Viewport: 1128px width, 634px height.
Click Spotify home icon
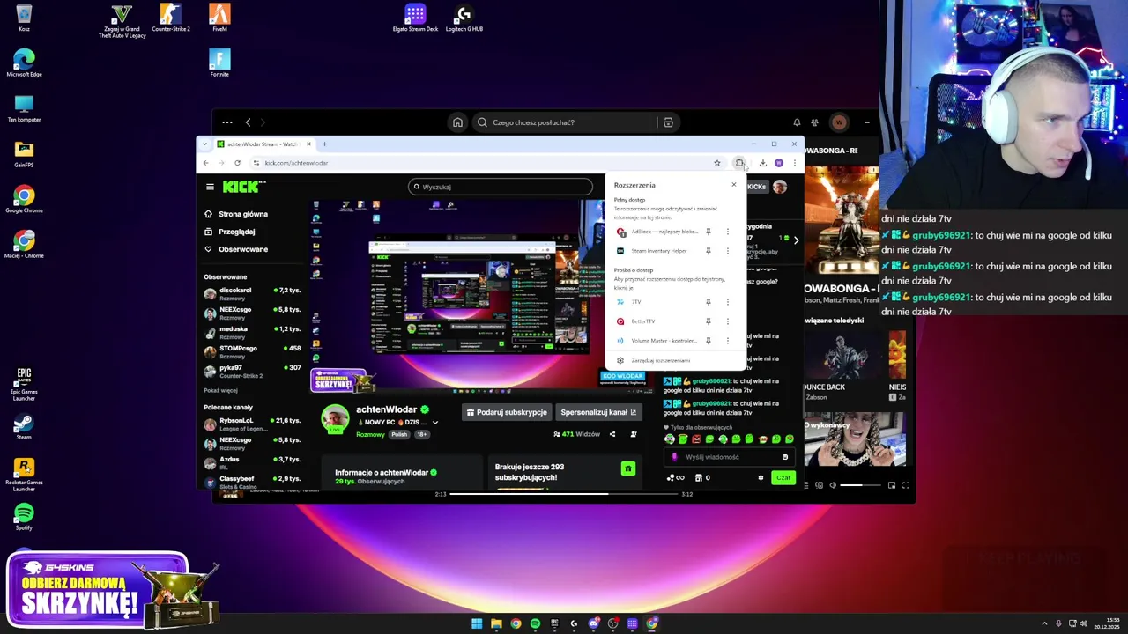pos(457,122)
